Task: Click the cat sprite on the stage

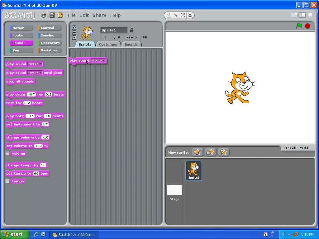Action: pos(240,88)
